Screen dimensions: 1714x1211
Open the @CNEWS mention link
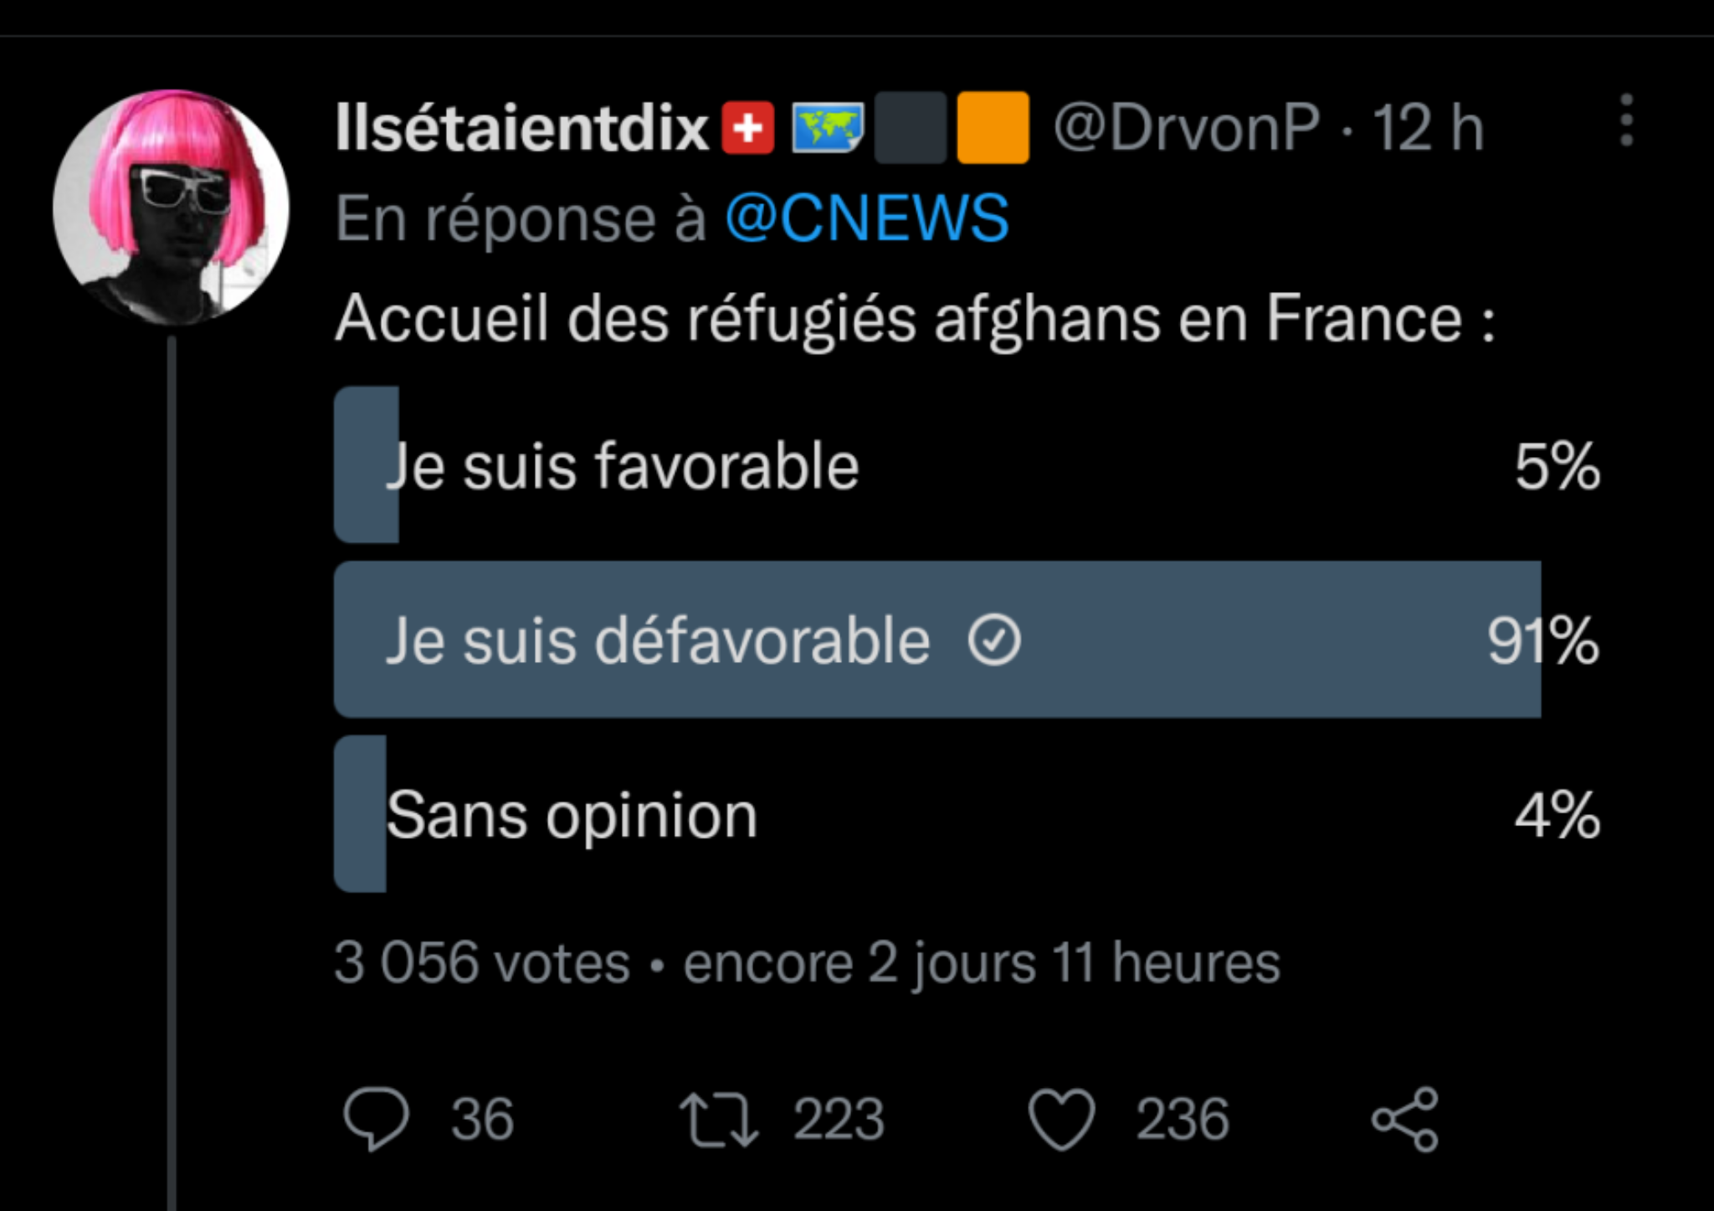click(867, 218)
